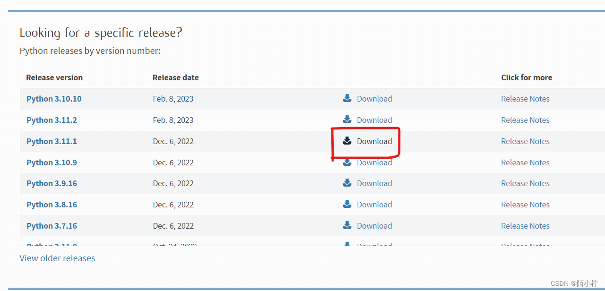Open Release Notes for Python 3.8.16
Screen dimensions: 605x291
525,205
